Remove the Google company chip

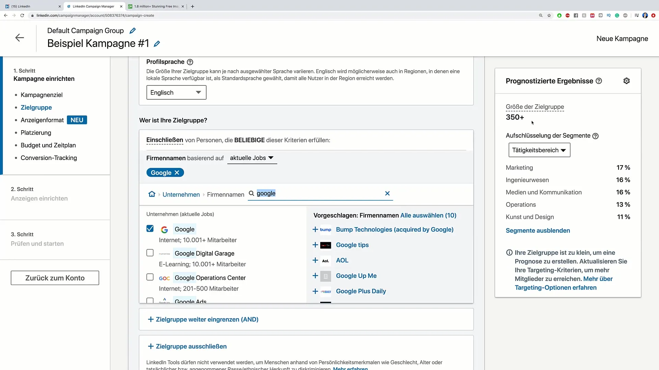point(177,173)
